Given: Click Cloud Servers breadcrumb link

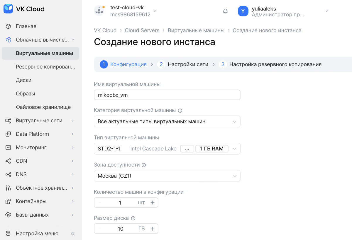Looking at the screenshot, I should pos(142,30).
